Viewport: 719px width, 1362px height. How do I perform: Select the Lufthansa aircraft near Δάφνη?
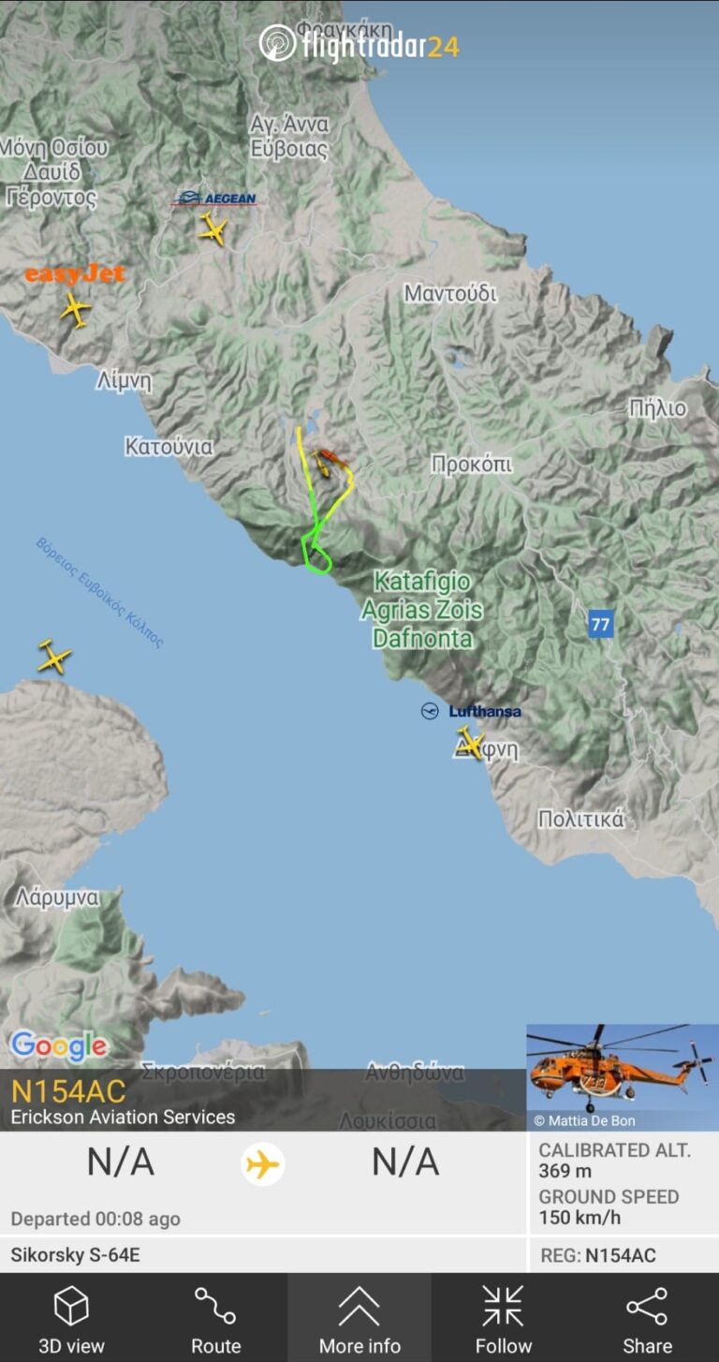click(471, 743)
